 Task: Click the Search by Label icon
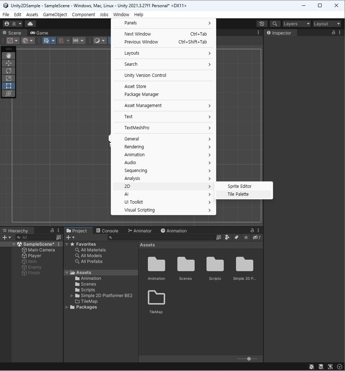(236, 237)
